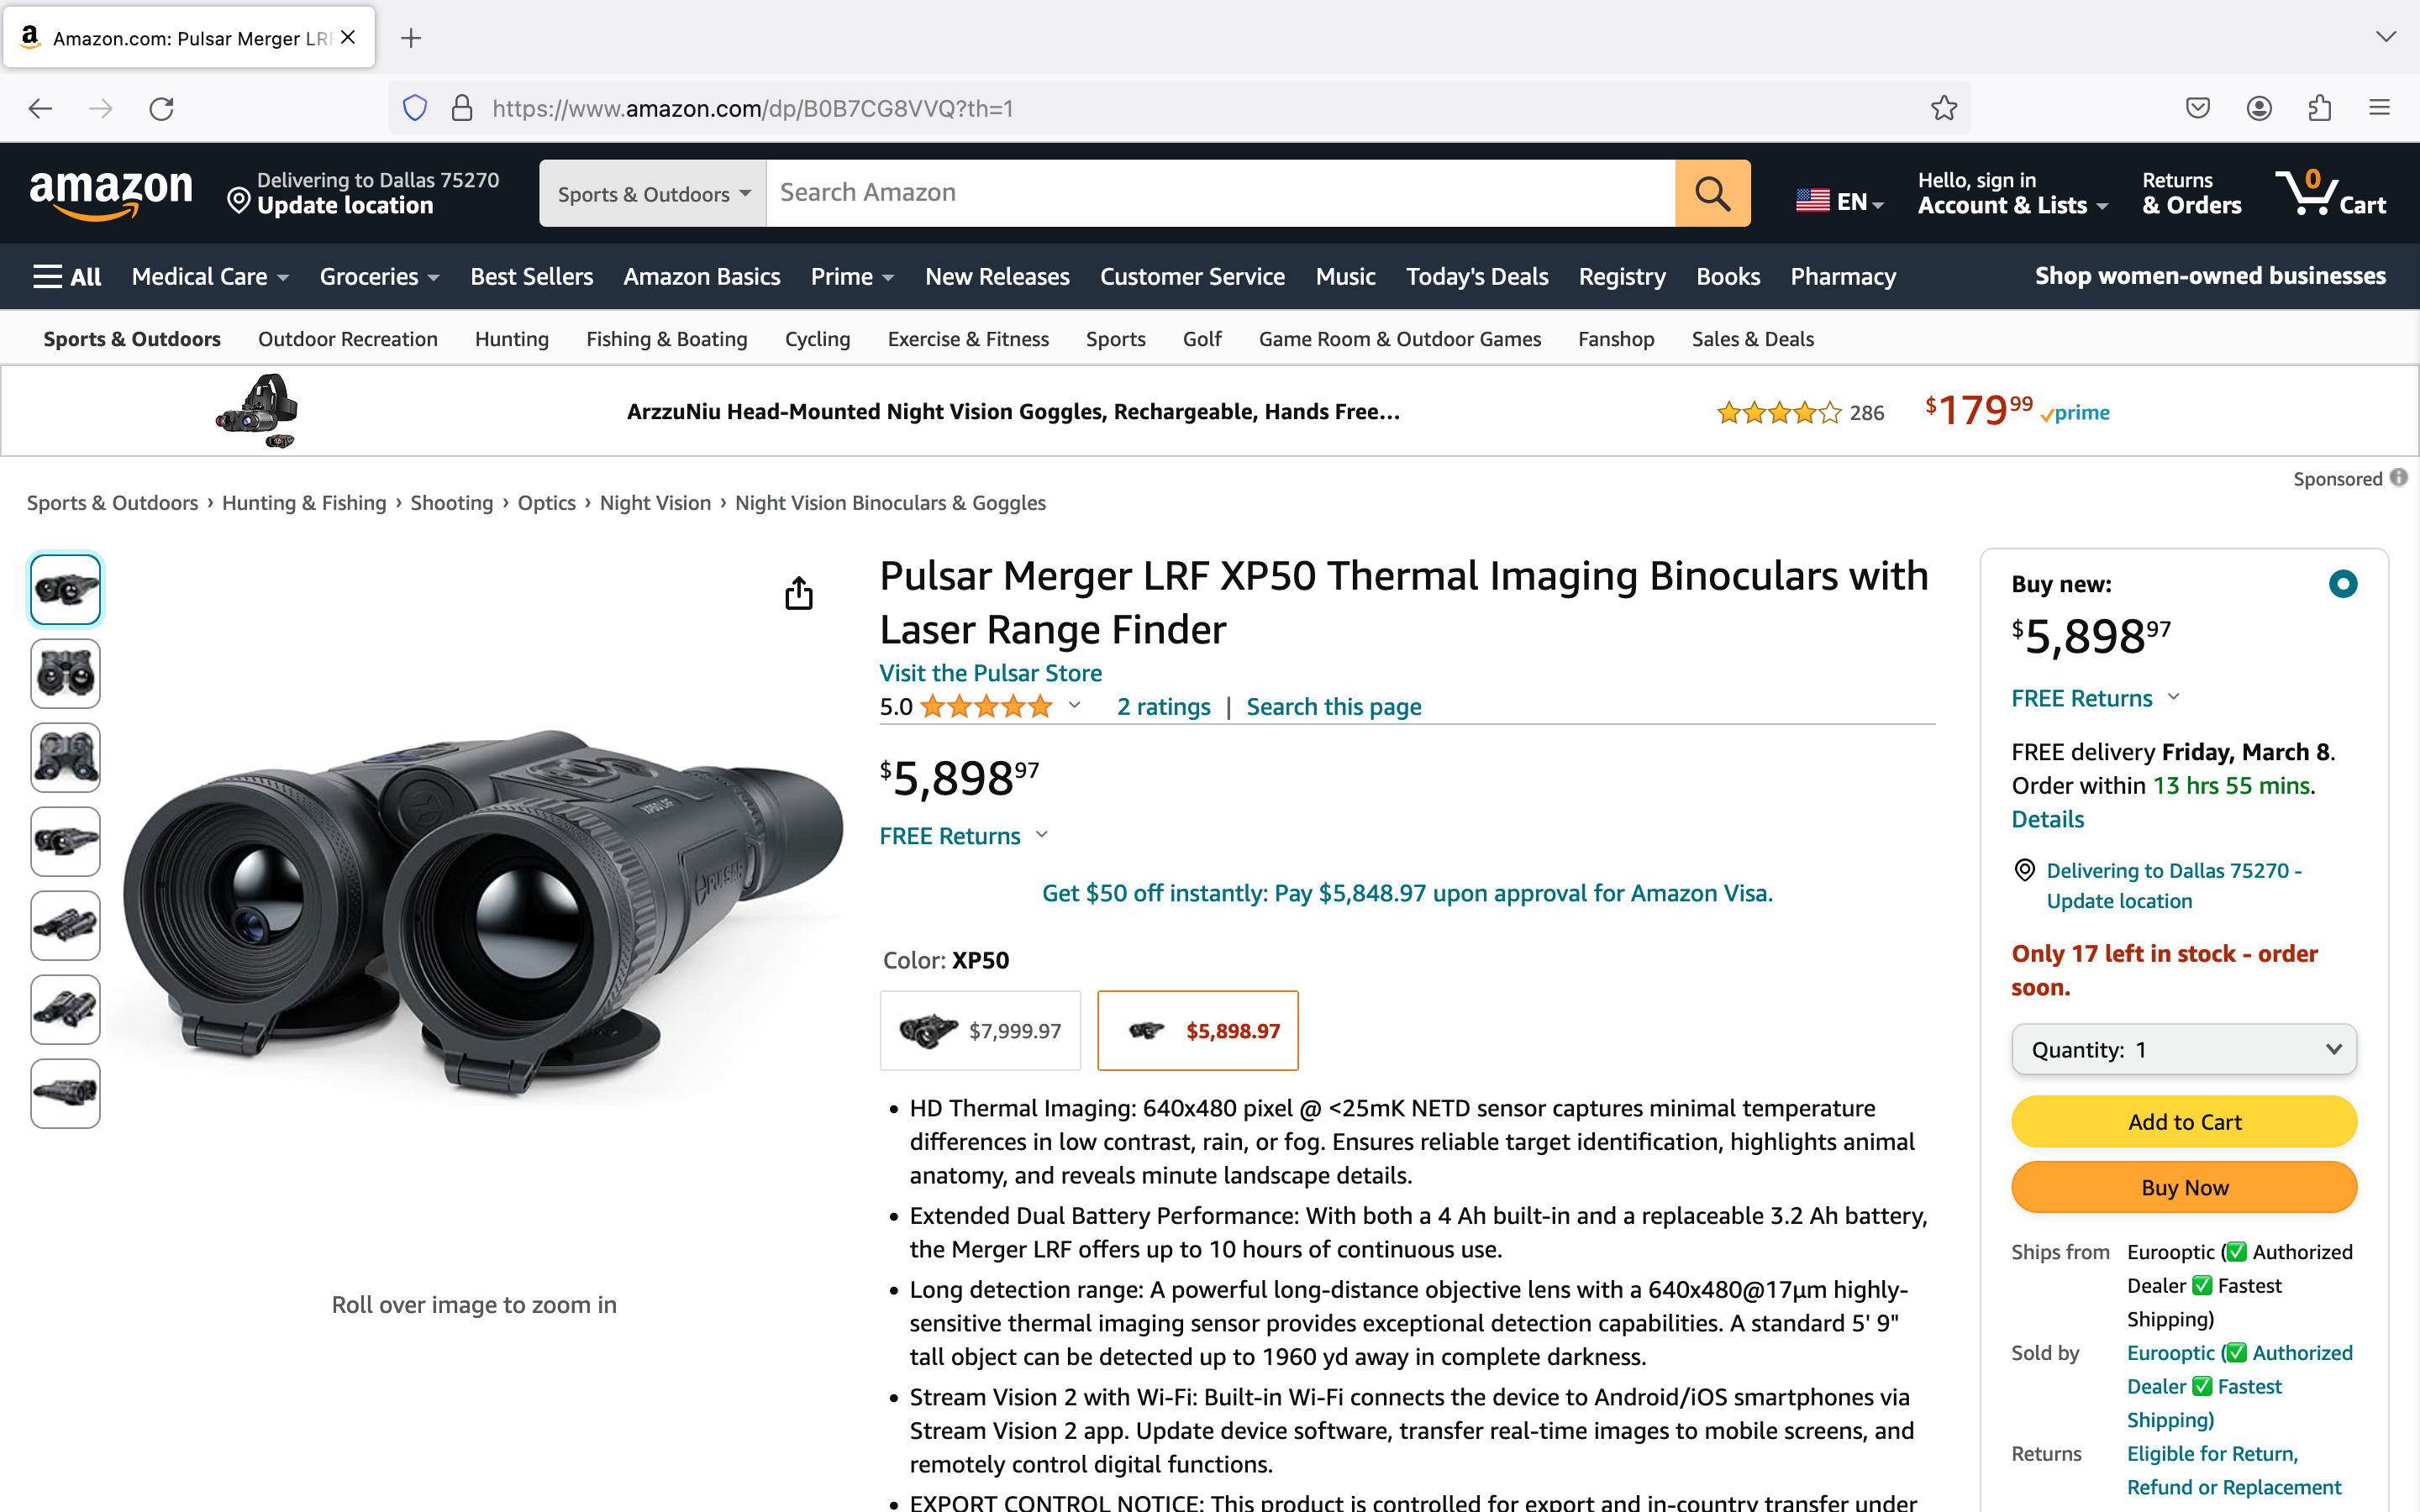Select the $7,999.97 color option
This screenshot has width=2420, height=1512.
[x=980, y=1031]
